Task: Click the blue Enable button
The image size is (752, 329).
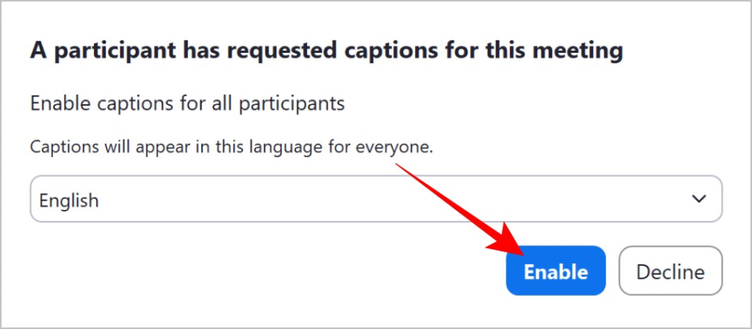Action: (555, 270)
